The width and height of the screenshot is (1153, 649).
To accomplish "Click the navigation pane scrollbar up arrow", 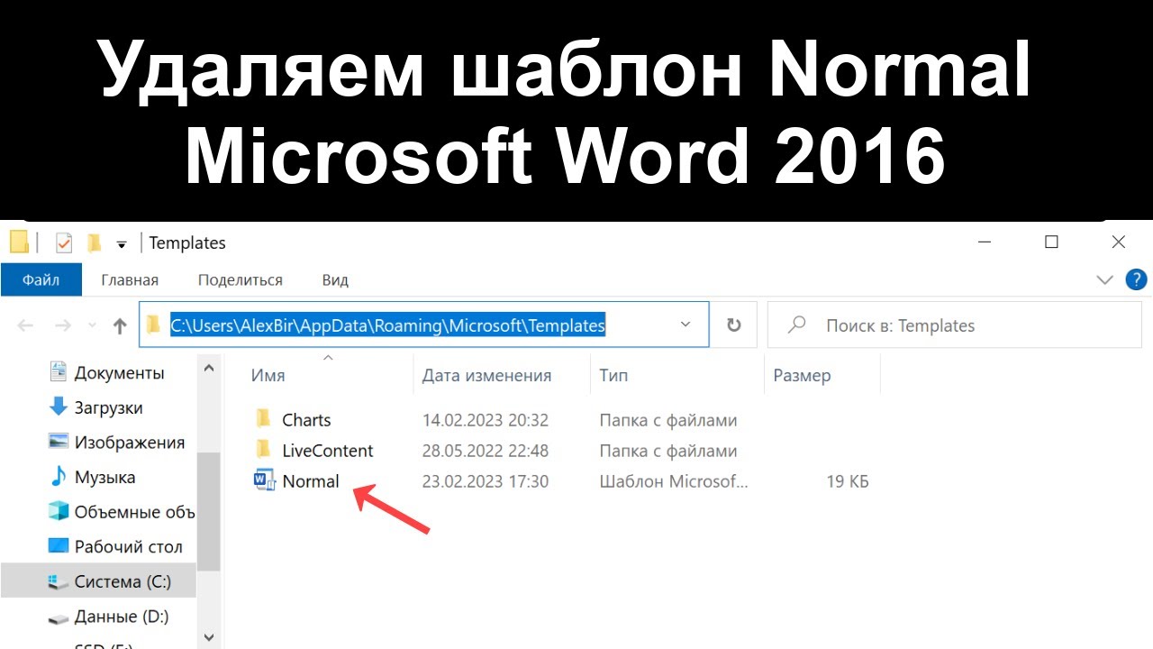I will tap(209, 368).
